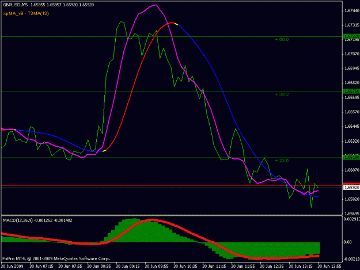The width and height of the screenshot is (360, 270).
Task: Click the 30 Jun 07:15 time label
Action: point(41,267)
